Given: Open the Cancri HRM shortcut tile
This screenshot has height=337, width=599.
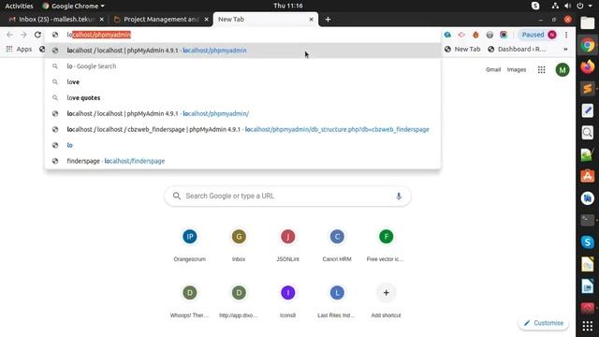Looking at the screenshot, I should [337, 244].
